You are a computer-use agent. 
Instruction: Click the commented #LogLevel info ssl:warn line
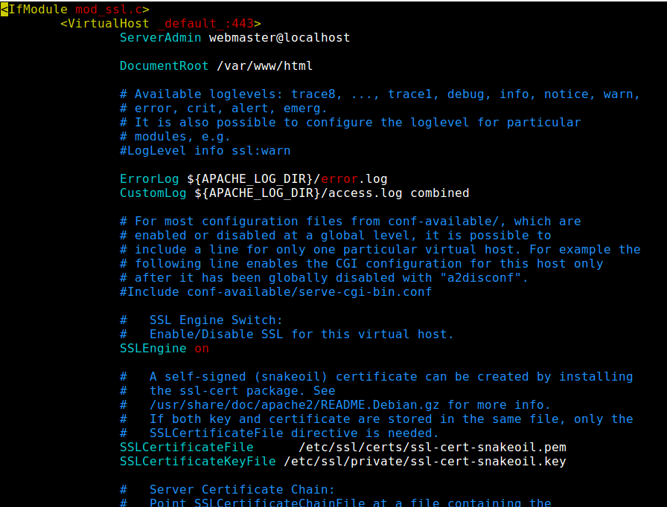coord(205,151)
